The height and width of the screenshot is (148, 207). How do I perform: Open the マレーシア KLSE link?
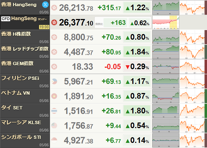click(x=21, y=122)
